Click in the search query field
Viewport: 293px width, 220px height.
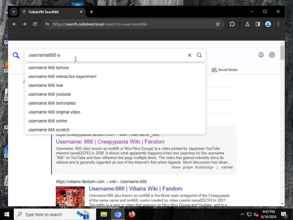click(x=106, y=55)
